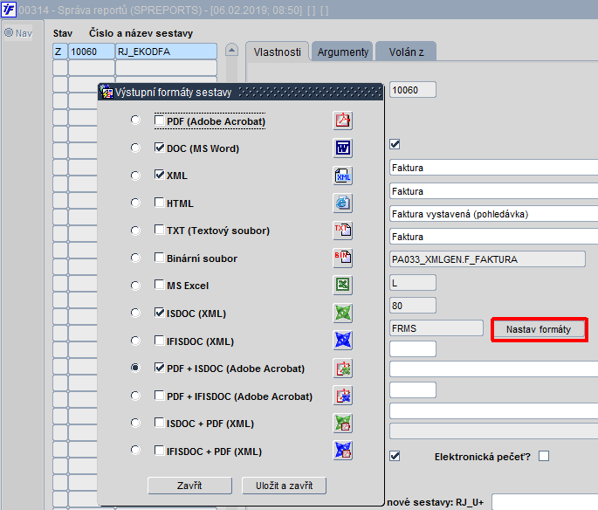The height and width of the screenshot is (510, 598).
Task: Select default radio for MS Excel
Action: (x=135, y=286)
